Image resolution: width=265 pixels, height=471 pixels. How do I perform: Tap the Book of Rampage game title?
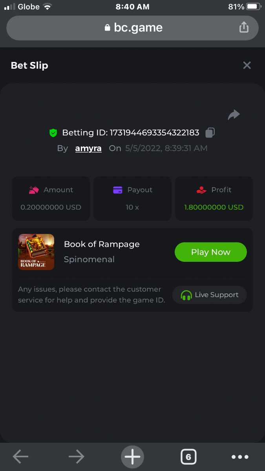click(102, 244)
